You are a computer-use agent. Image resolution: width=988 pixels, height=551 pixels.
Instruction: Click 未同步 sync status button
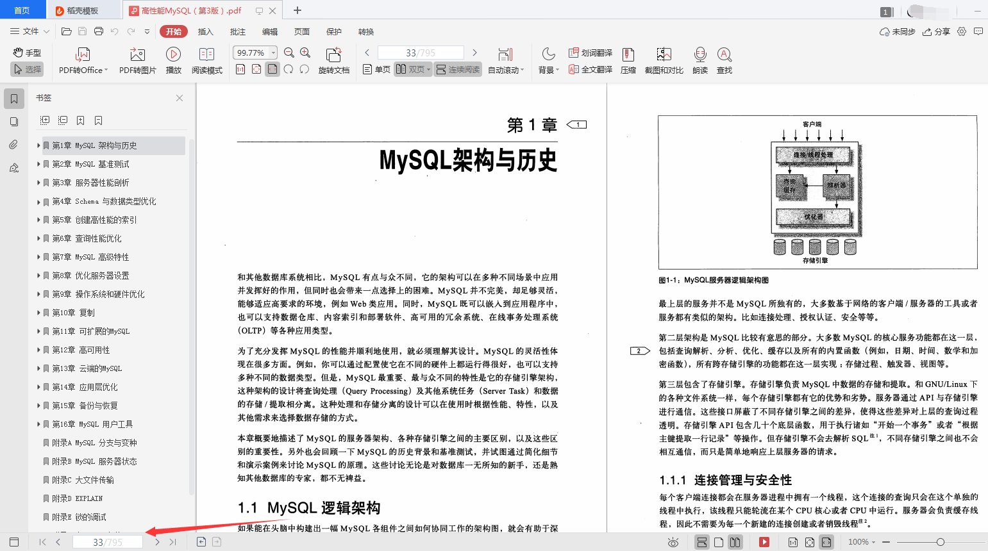coord(898,31)
